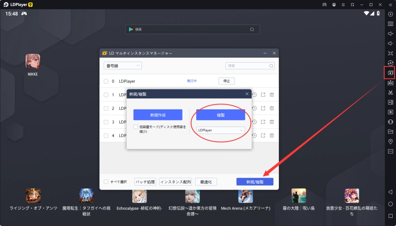The height and width of the screenshot is (226, 396).
Task: Delete instance 1 with trash icon
Action: (272, 94)
